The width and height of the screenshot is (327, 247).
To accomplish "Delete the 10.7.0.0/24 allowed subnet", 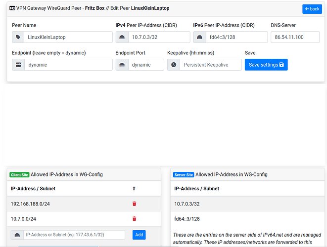I will (134, 219).
